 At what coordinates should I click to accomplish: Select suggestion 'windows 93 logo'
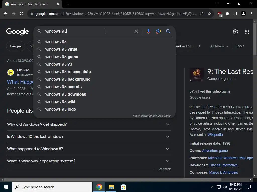click(105, 109)
